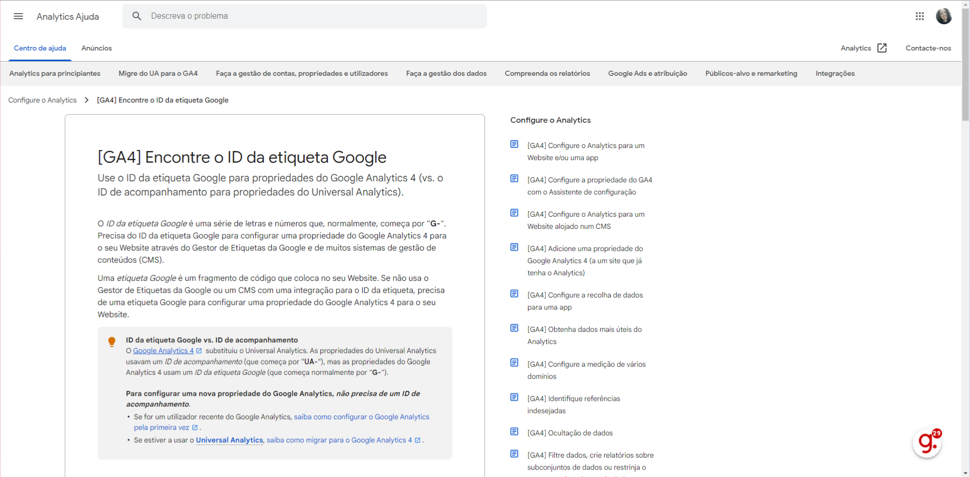Viewport: 970px width, 477px height.
Task: Open medição de vários domínios article
Action: tap(587, 370)
